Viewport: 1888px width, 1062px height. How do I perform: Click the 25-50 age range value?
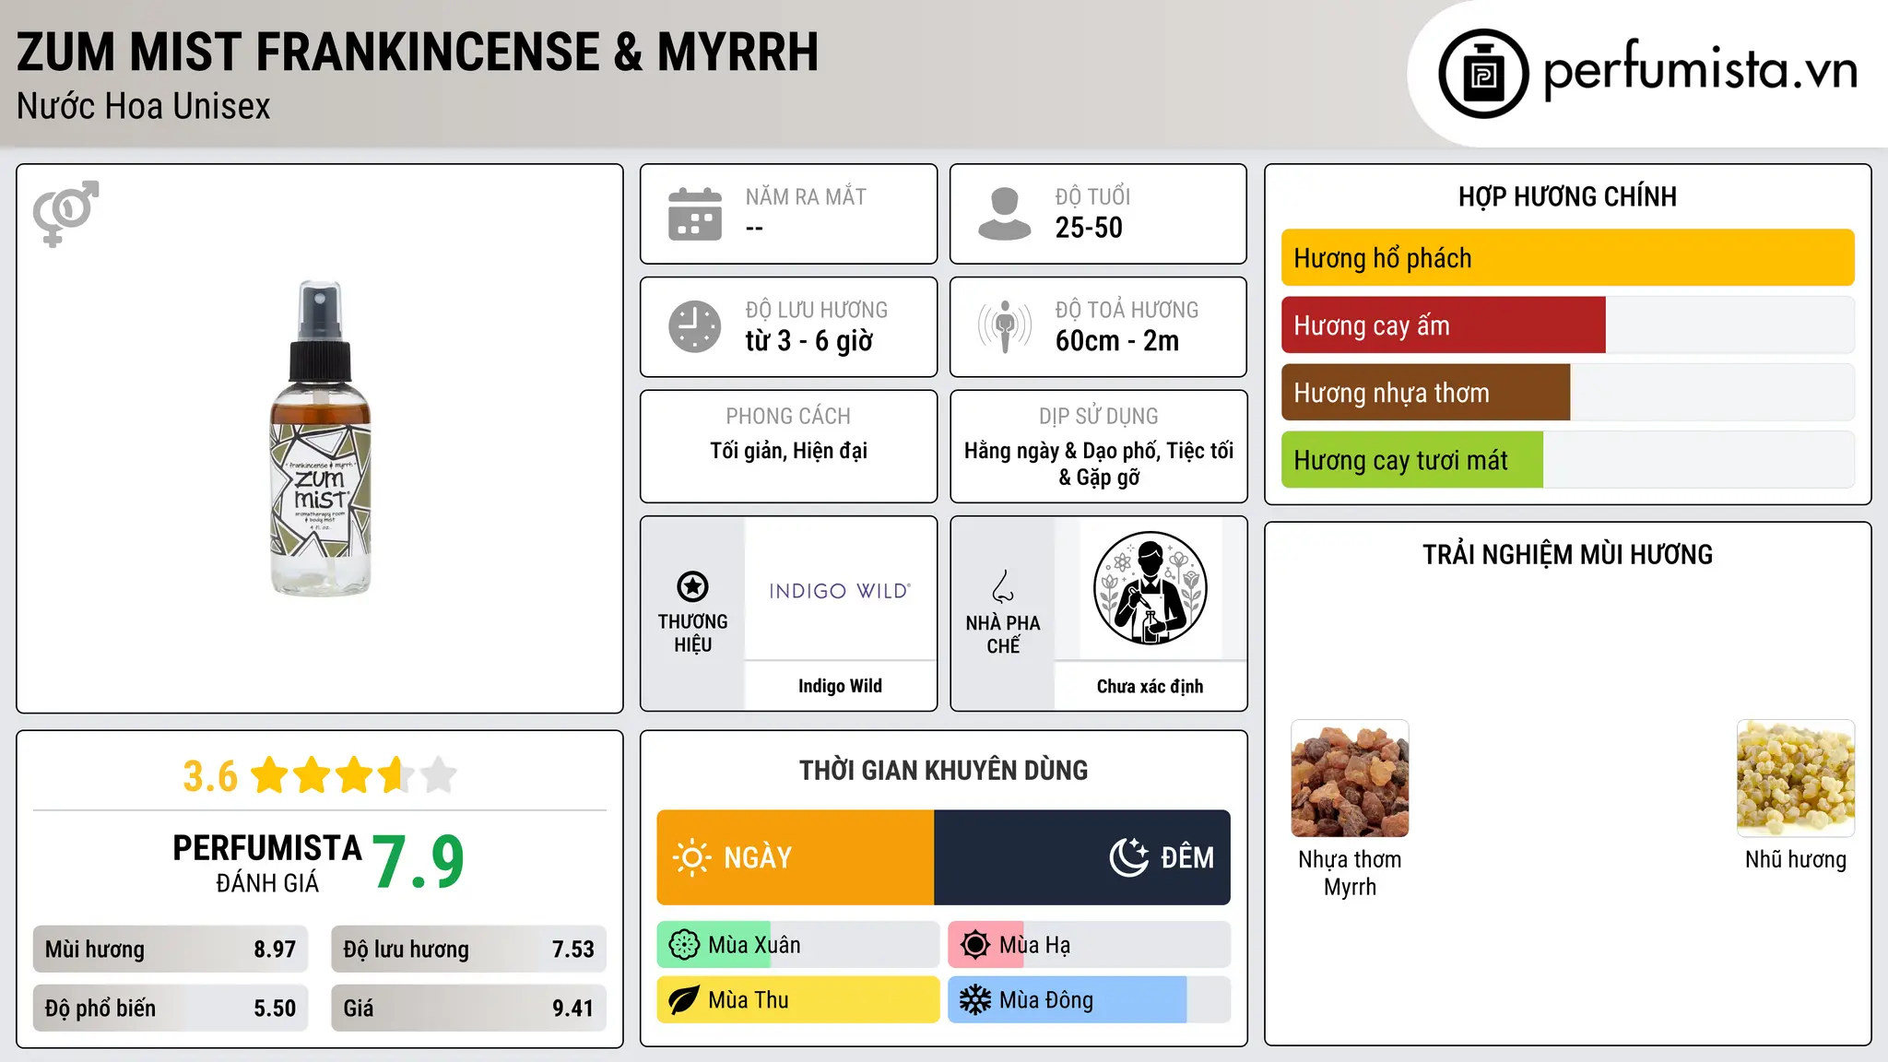(x=1089, y=228)
